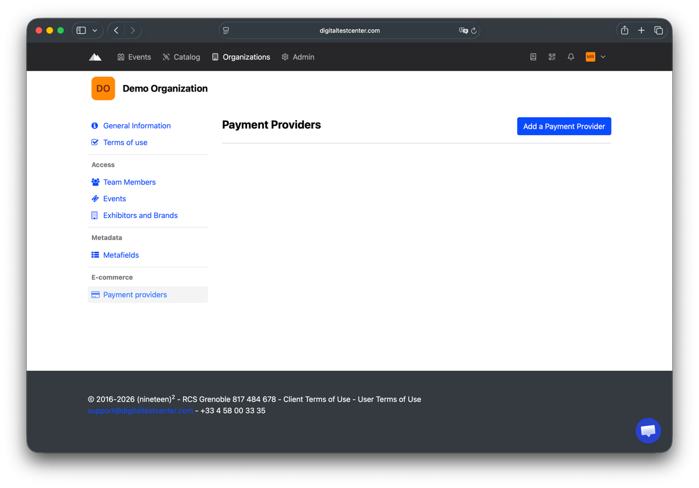
Task: Click the credit card icon beside Payment providers
Action: [x=96, y=294]
